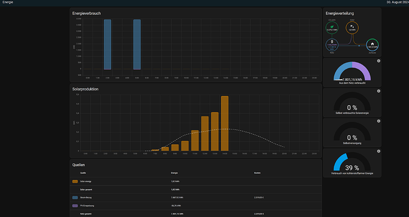Click the 'Energieverbrauch' card heading

[87, 13]
